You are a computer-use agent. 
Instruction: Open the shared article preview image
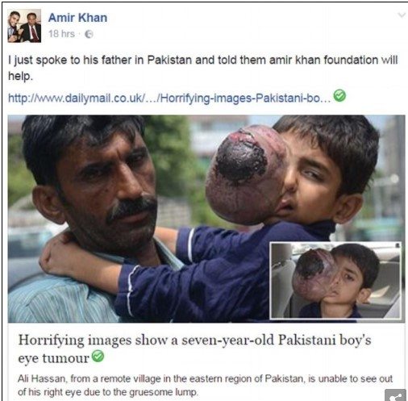[x=206, y=219]
